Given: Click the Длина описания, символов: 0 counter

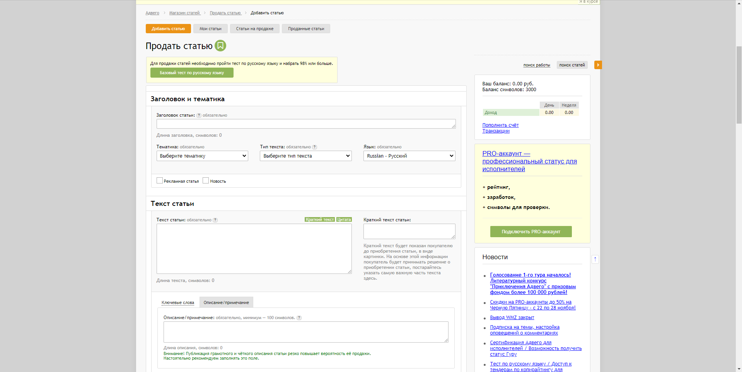Looking at the screenshot, I should 193,348.
